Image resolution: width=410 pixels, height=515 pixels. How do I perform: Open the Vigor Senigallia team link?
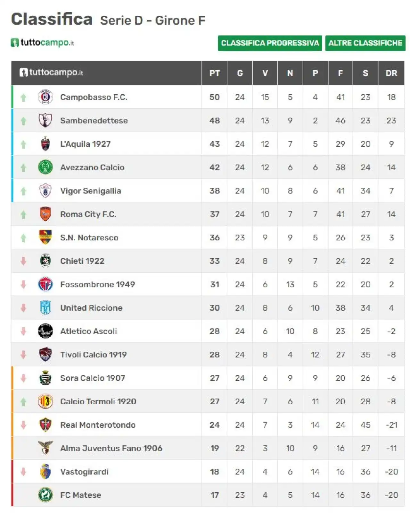pos(91,191)
